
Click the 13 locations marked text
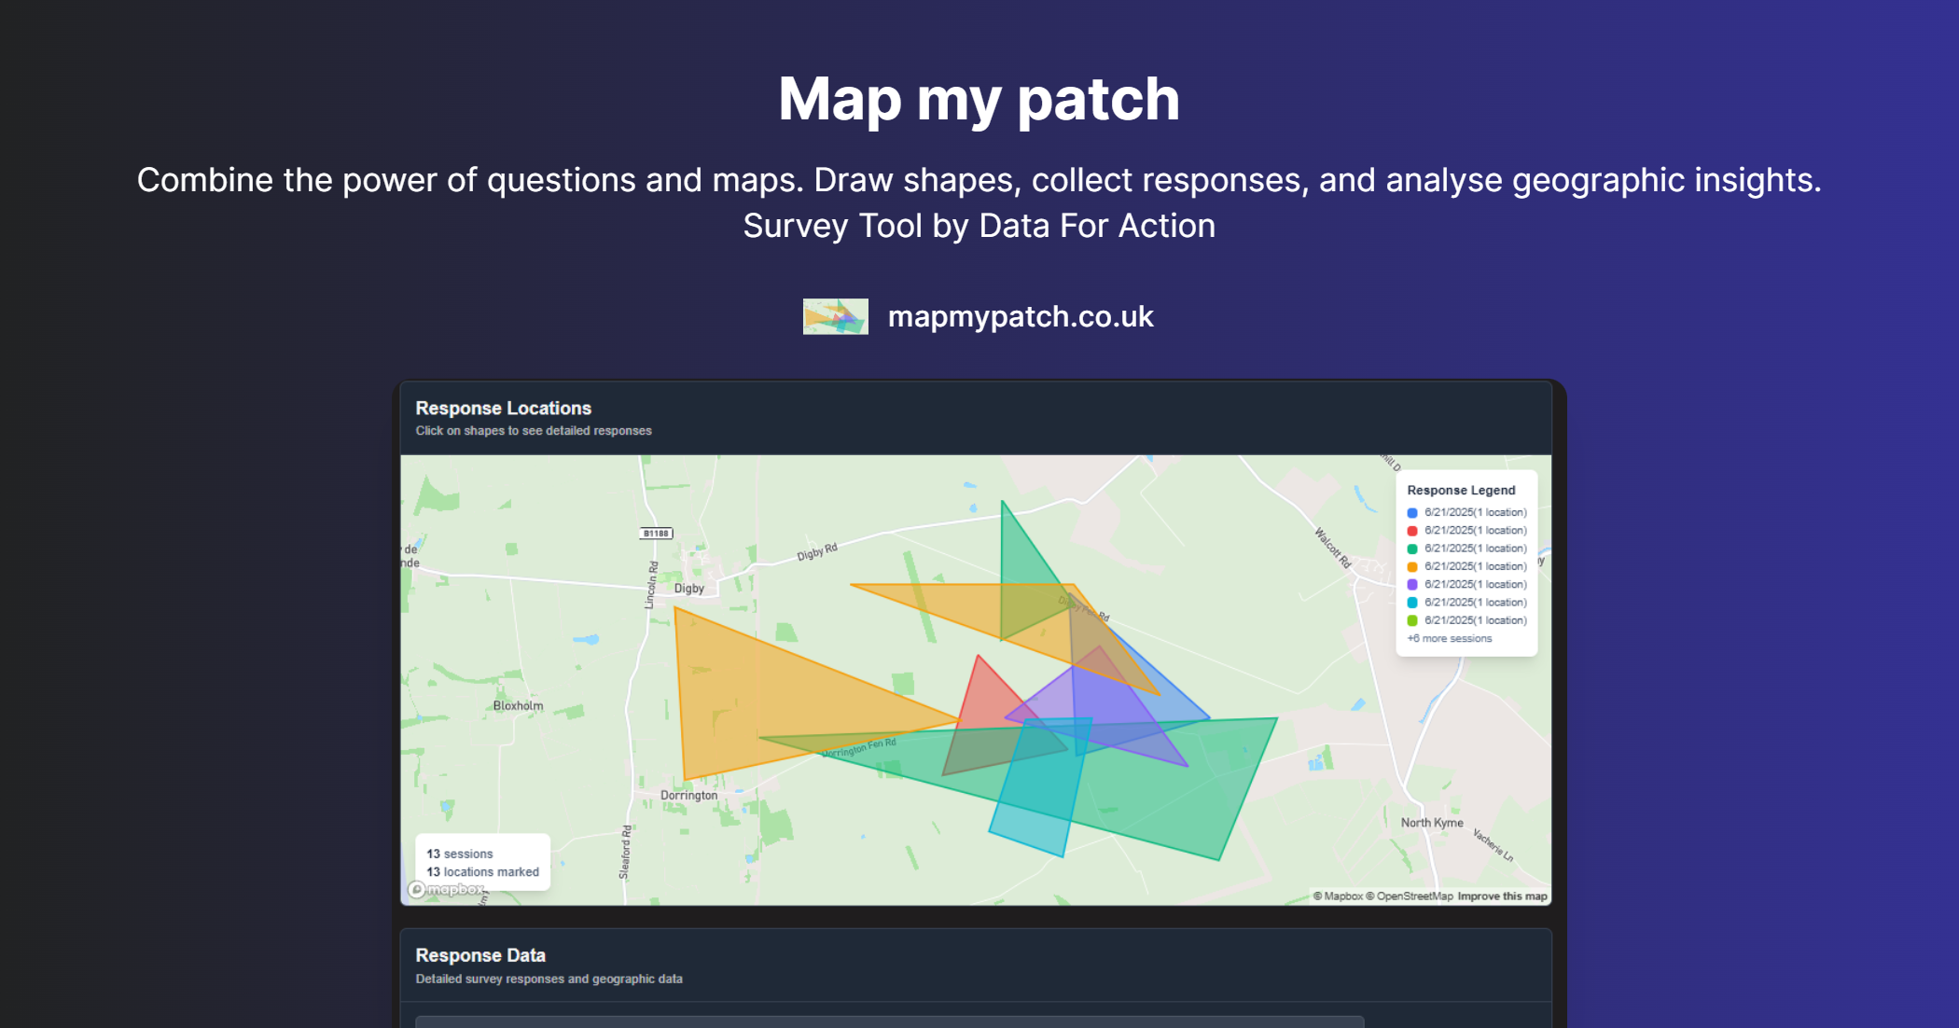coord(483,872)
